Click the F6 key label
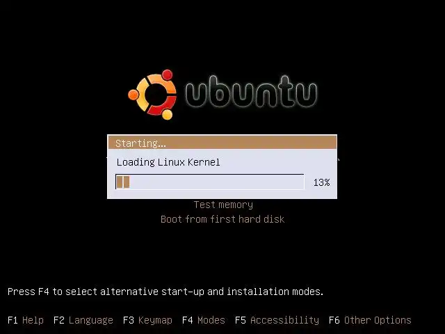Viewport: 445px width, 334px height. point(334,320)
